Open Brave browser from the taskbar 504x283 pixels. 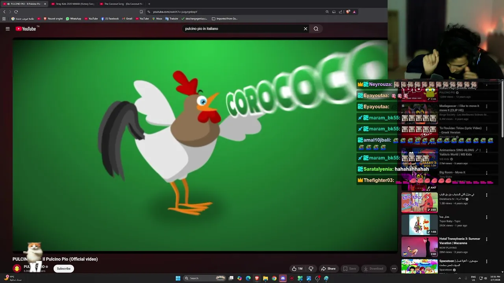[257, 278]
